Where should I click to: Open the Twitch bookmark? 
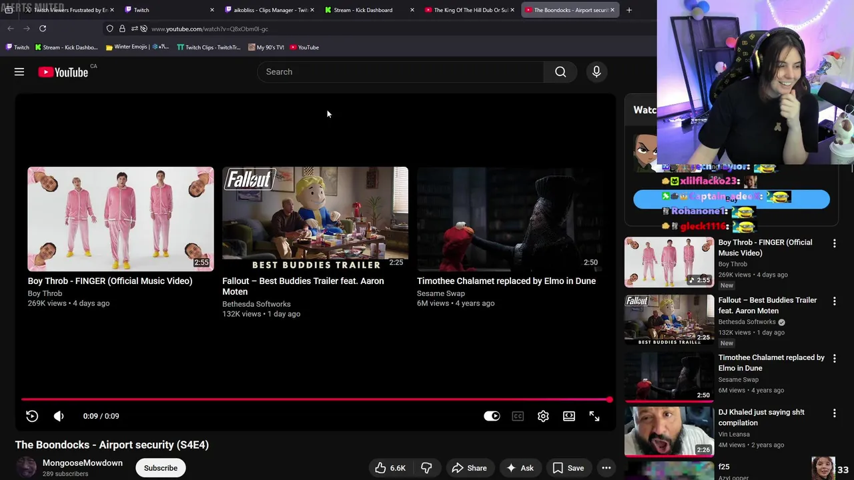coord(17,47)
